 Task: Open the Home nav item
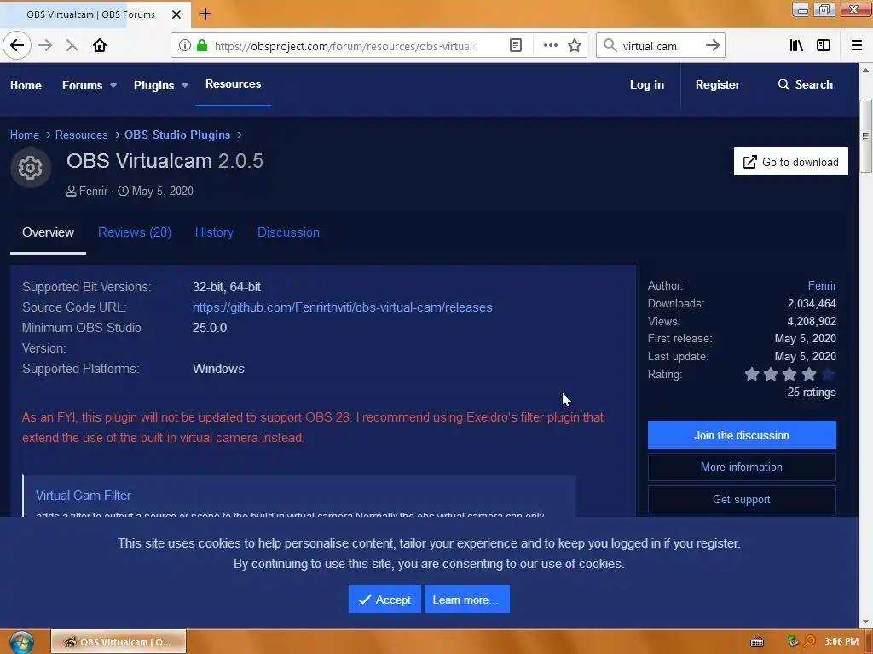click(26, 85)
